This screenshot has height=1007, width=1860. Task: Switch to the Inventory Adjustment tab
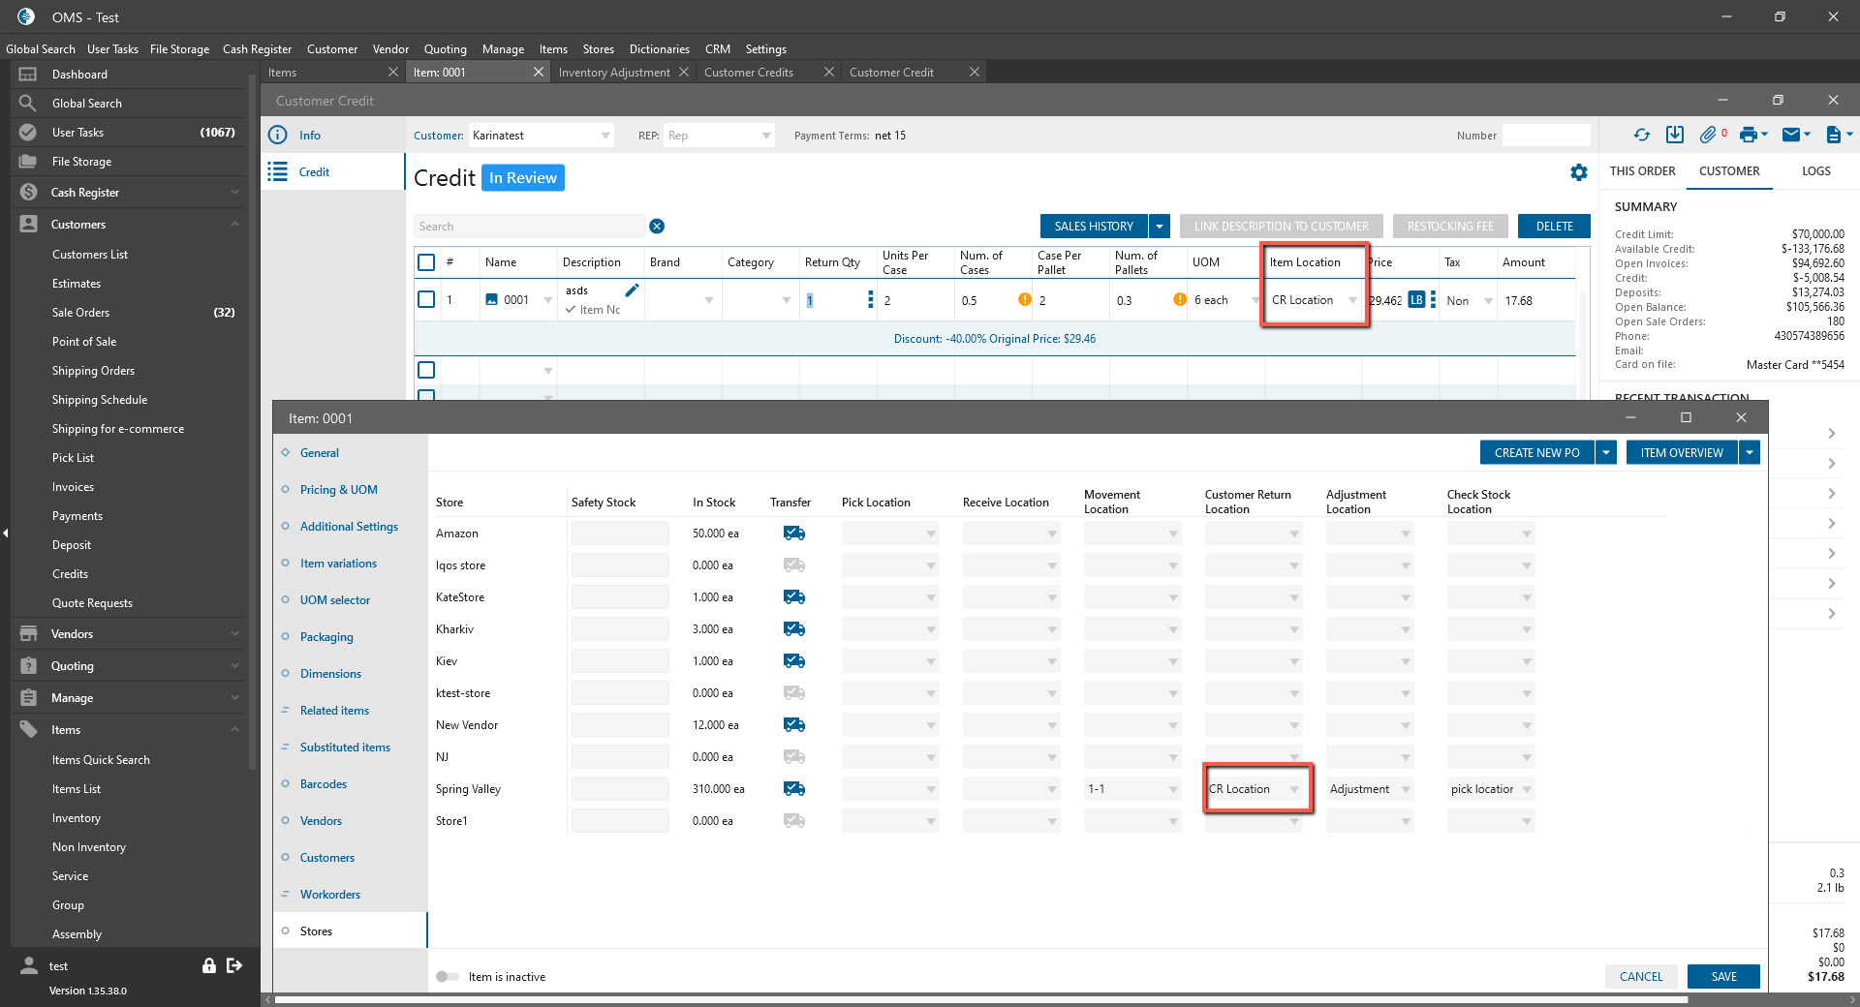point(614,73)
